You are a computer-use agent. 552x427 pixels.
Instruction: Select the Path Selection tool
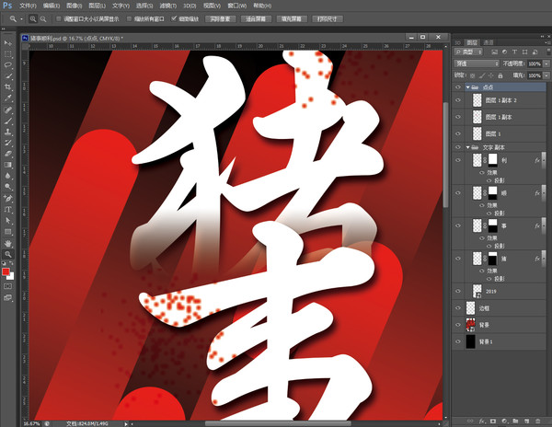[7, 221]
